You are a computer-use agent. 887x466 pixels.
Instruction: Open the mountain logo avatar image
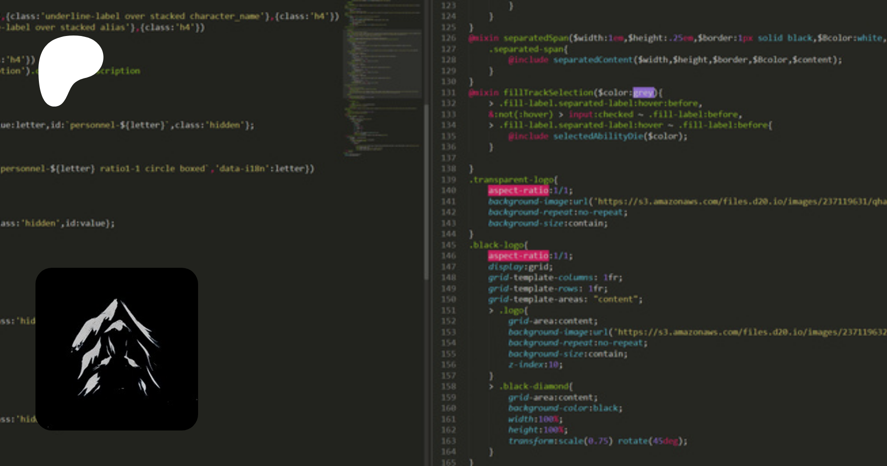pyautogui.click(x=117, y=349)
